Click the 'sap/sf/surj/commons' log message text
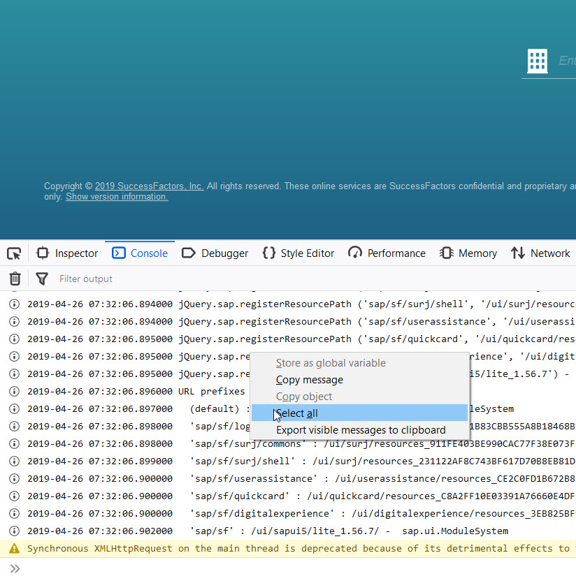Viewport: 576px width, 576px height. 382,444
